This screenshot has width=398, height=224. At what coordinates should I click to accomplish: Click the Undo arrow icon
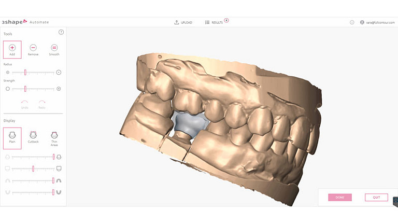[x=24, y=103]
